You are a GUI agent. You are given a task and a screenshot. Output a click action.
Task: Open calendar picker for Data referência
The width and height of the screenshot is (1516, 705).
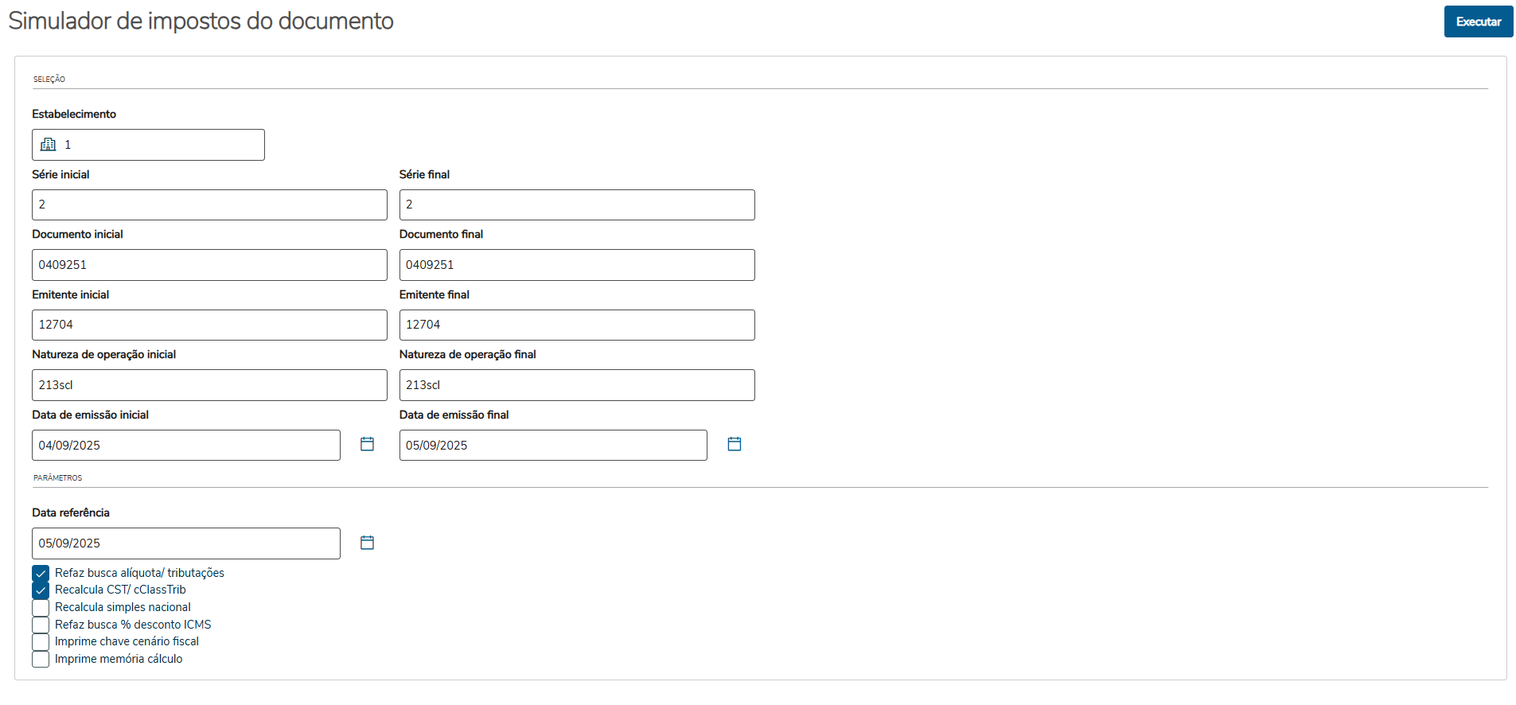tap(367, 543)
